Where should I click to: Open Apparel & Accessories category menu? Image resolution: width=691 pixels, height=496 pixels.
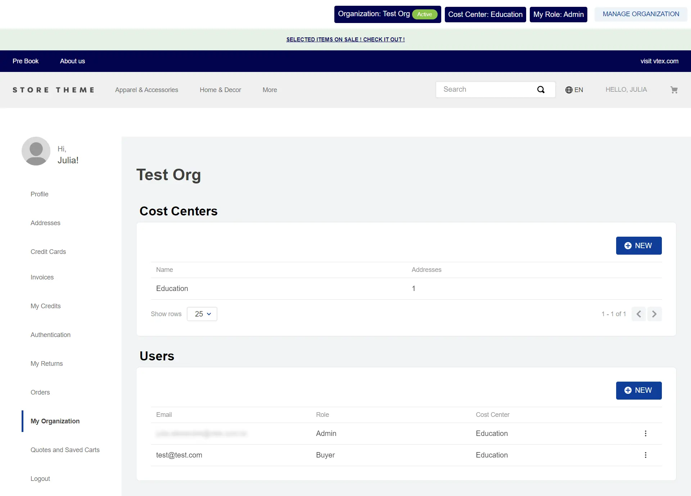(146, 90)
